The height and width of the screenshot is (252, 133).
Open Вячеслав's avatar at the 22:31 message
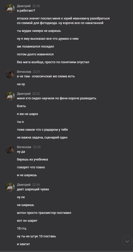(x=10, y=74)
